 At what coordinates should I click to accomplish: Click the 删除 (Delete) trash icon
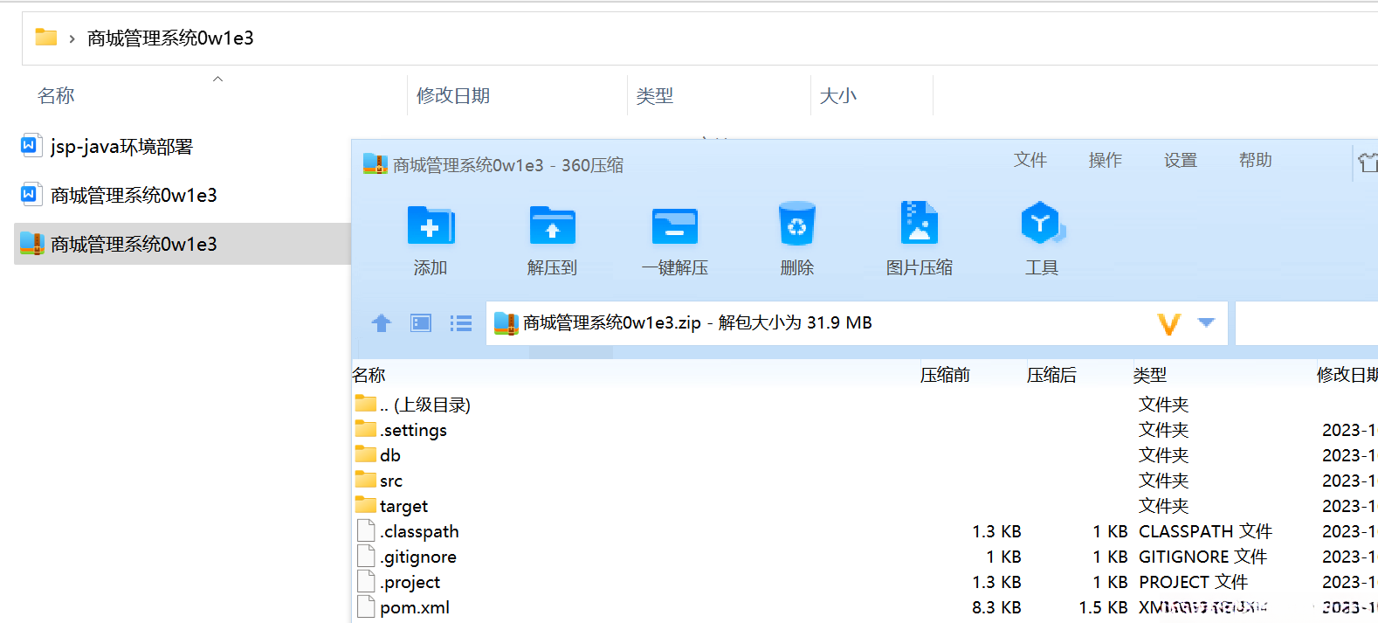[797, 225]
